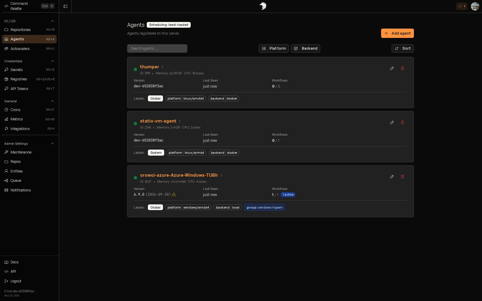Delete static-vm-agent using trash icon
This screenshot has height=301, width=482.
point(402,123)
